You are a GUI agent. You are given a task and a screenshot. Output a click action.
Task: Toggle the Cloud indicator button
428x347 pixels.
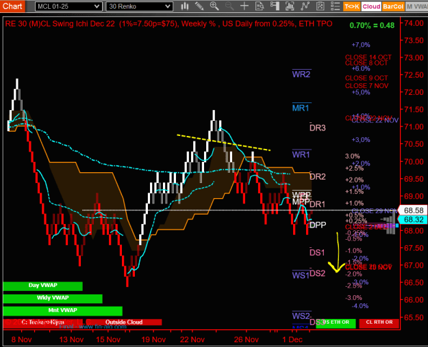(371, 7)
